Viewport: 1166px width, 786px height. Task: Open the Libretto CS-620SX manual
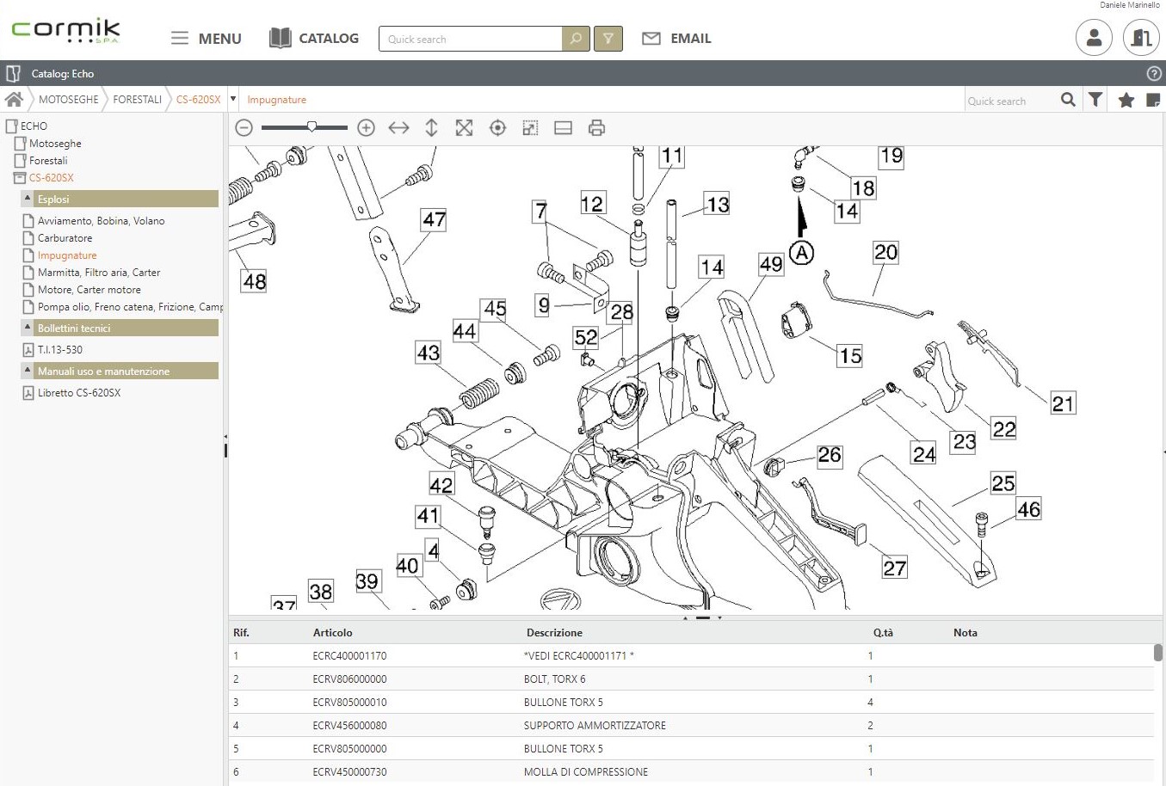tap(78, 393)
